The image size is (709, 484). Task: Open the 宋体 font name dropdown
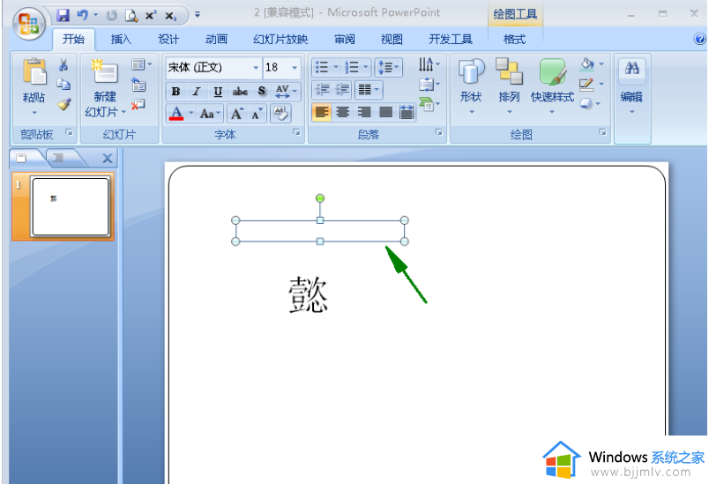[x=256, y=68]
